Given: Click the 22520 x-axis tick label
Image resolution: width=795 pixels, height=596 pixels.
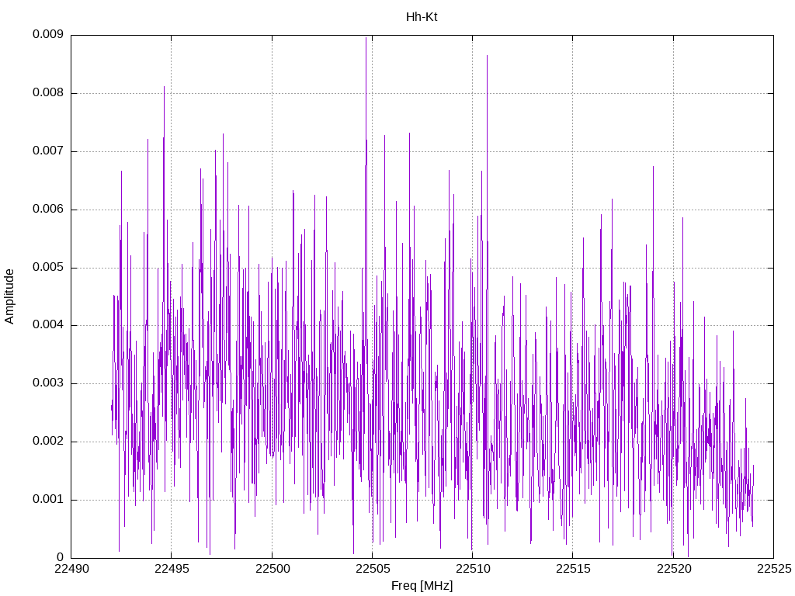Looking at the screenshot, I should (x=673, y=569).
